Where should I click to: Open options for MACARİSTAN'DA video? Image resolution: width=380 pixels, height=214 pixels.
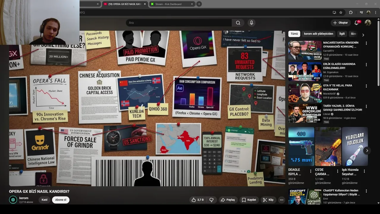366,43
